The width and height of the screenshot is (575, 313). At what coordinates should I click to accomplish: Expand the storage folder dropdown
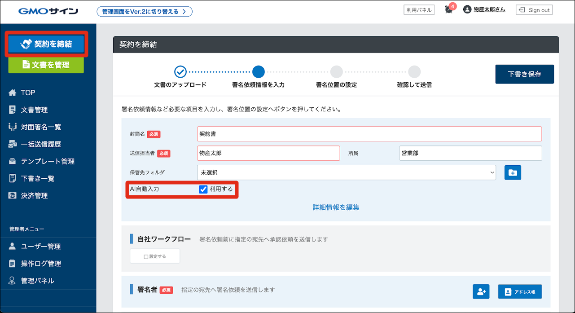tap(346, 172)
